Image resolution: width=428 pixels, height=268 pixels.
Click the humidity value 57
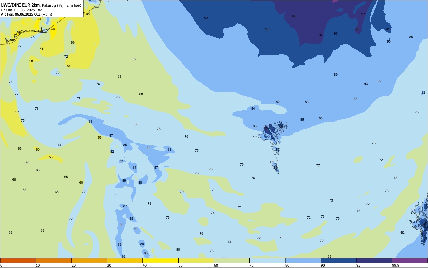[x=17, y=112]
